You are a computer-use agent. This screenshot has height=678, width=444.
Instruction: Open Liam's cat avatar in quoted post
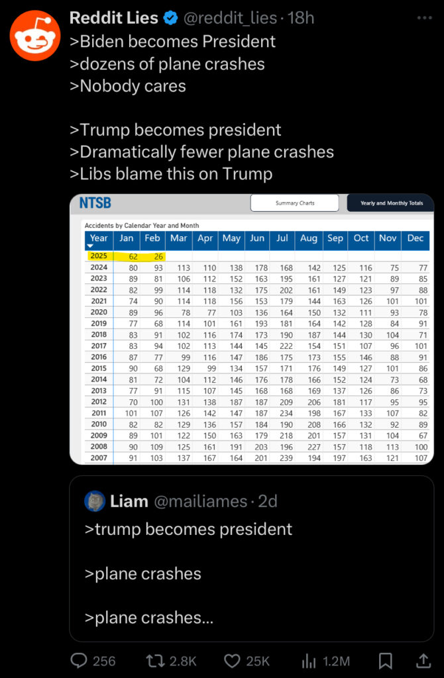(95, 502)
